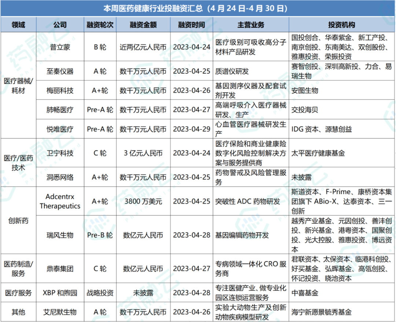Click the 创新药 category cell
The width and height of the screenshot is (396, 322).
(x=18, y=220)
